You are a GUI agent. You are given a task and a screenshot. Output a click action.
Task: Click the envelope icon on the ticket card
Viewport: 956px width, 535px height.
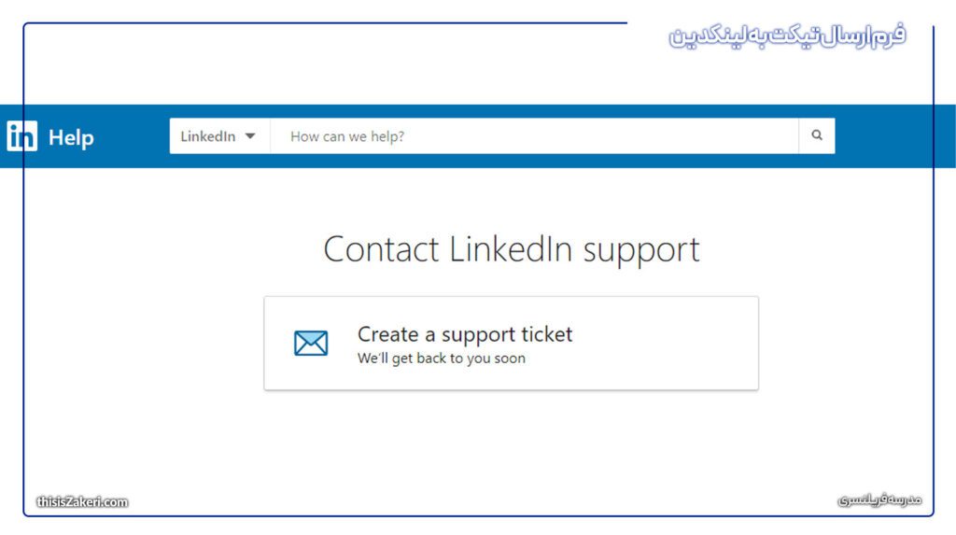(x=311, y=343)
